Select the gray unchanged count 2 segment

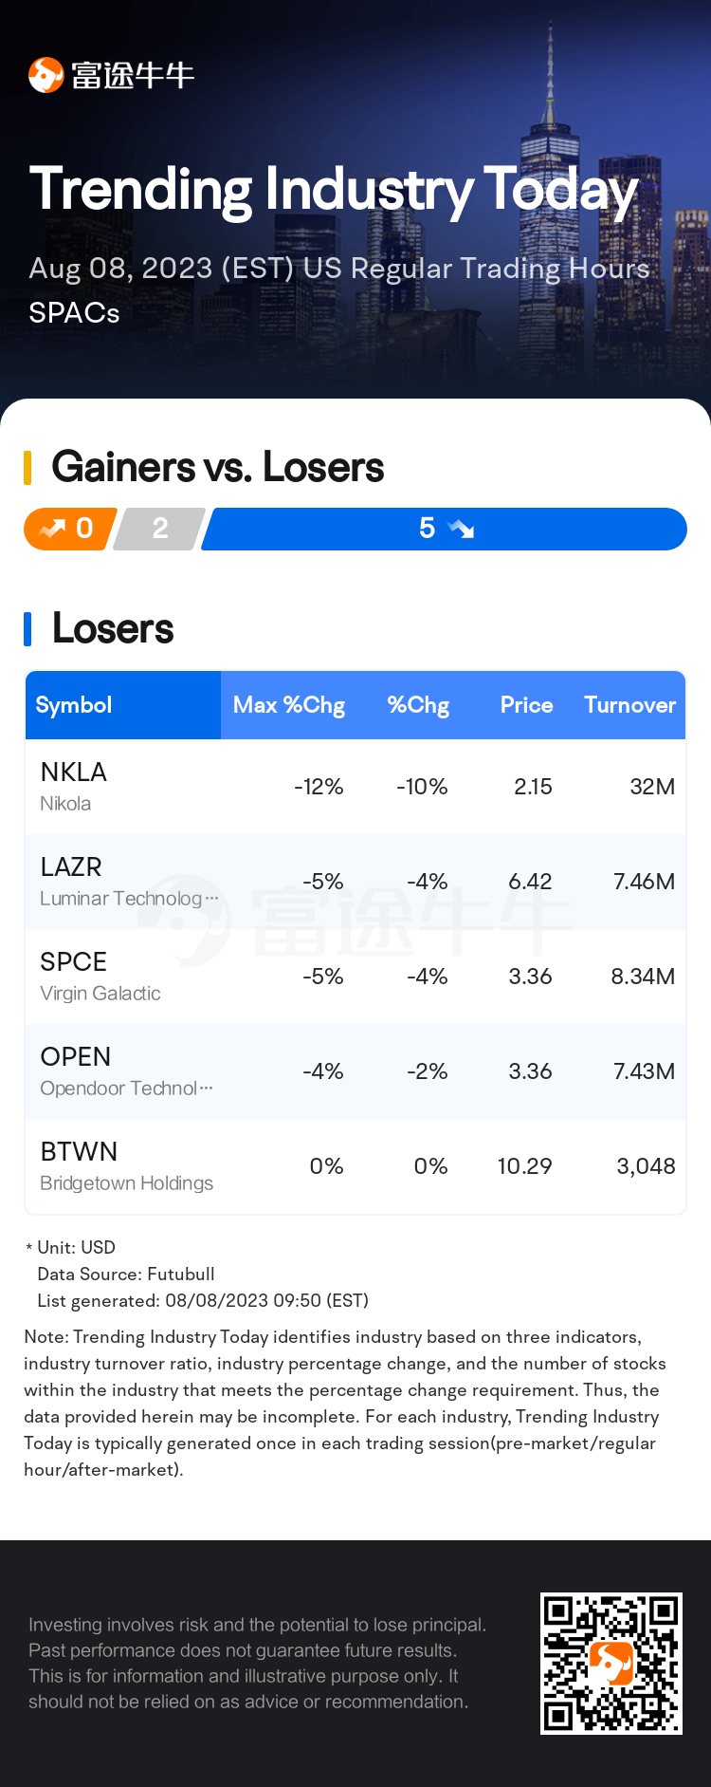(159, 529)
